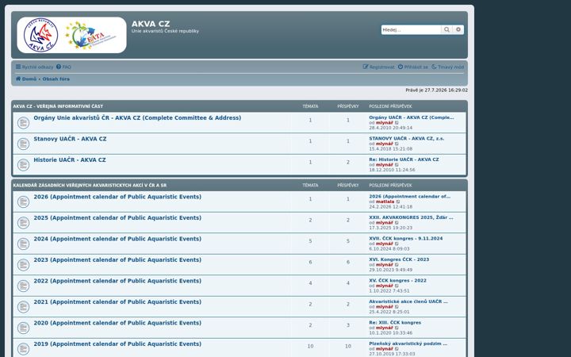Click forum icon beside 2022 calendar
The image size is (571, 357).
[x=23, y=286]
